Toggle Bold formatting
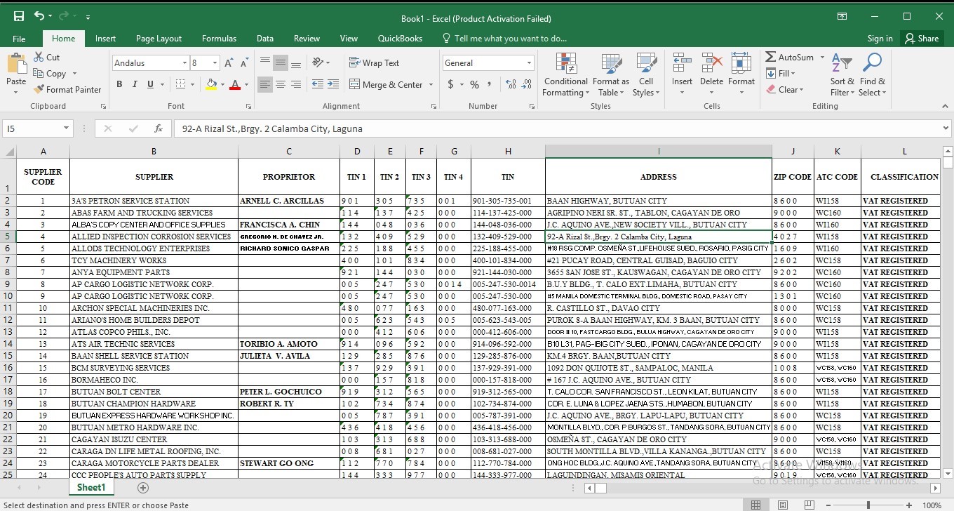 119,84
